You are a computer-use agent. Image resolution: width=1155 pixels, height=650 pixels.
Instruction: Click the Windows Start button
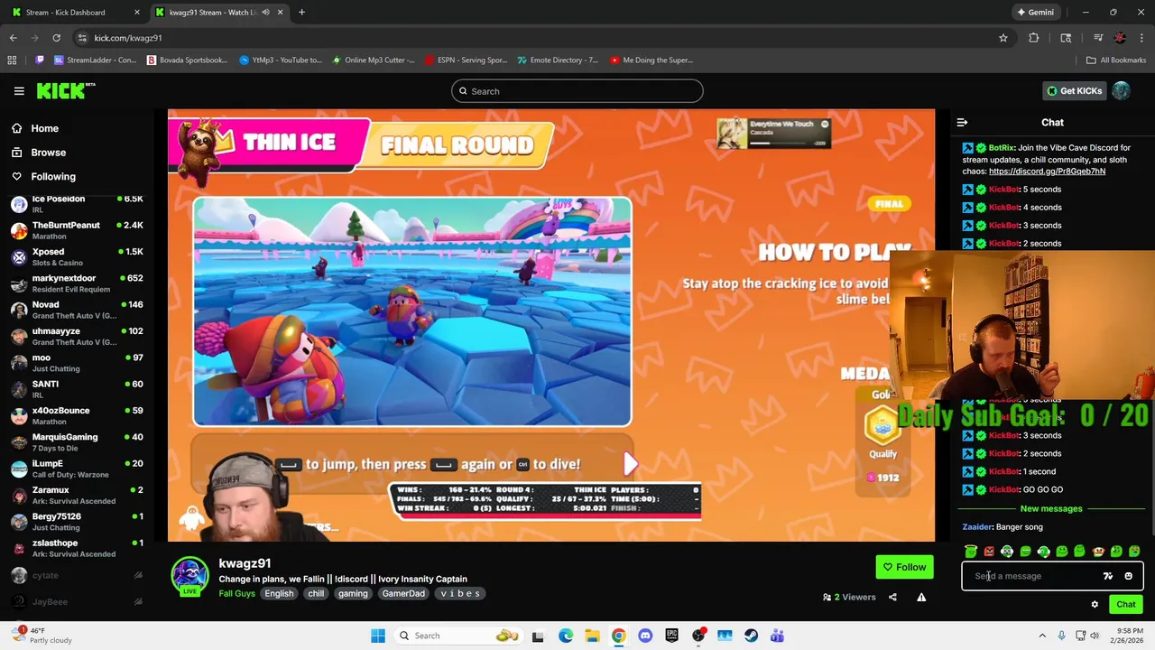click(x=378, y=636)
